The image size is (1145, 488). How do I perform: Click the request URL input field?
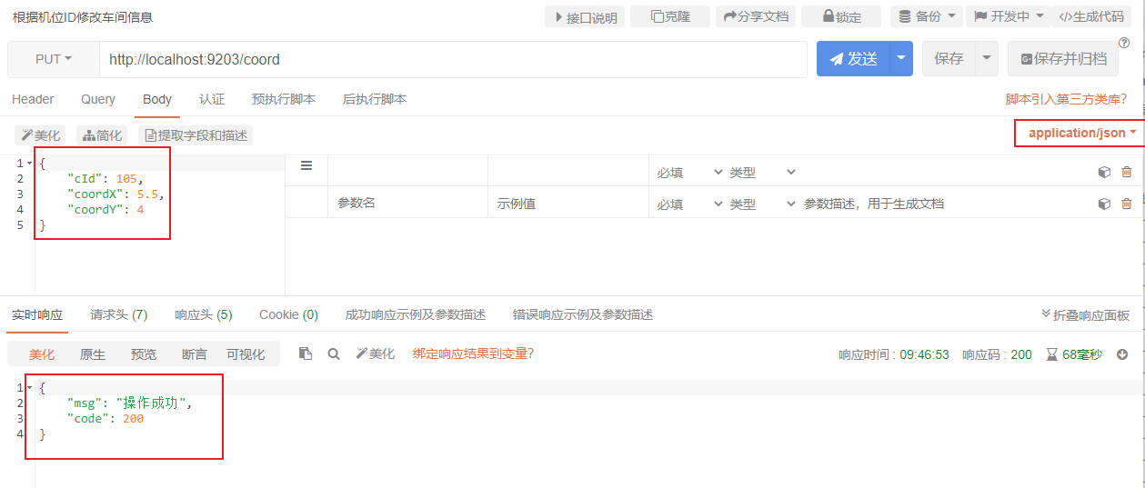453,59
